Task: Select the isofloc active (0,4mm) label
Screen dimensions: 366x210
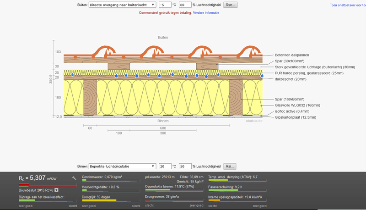Action: tap(292, 111)
